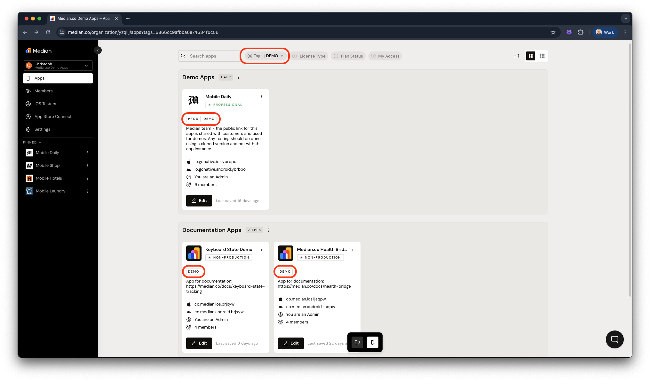
Task: Click the Keyboard State Demo title
Action: click(229, 249)
